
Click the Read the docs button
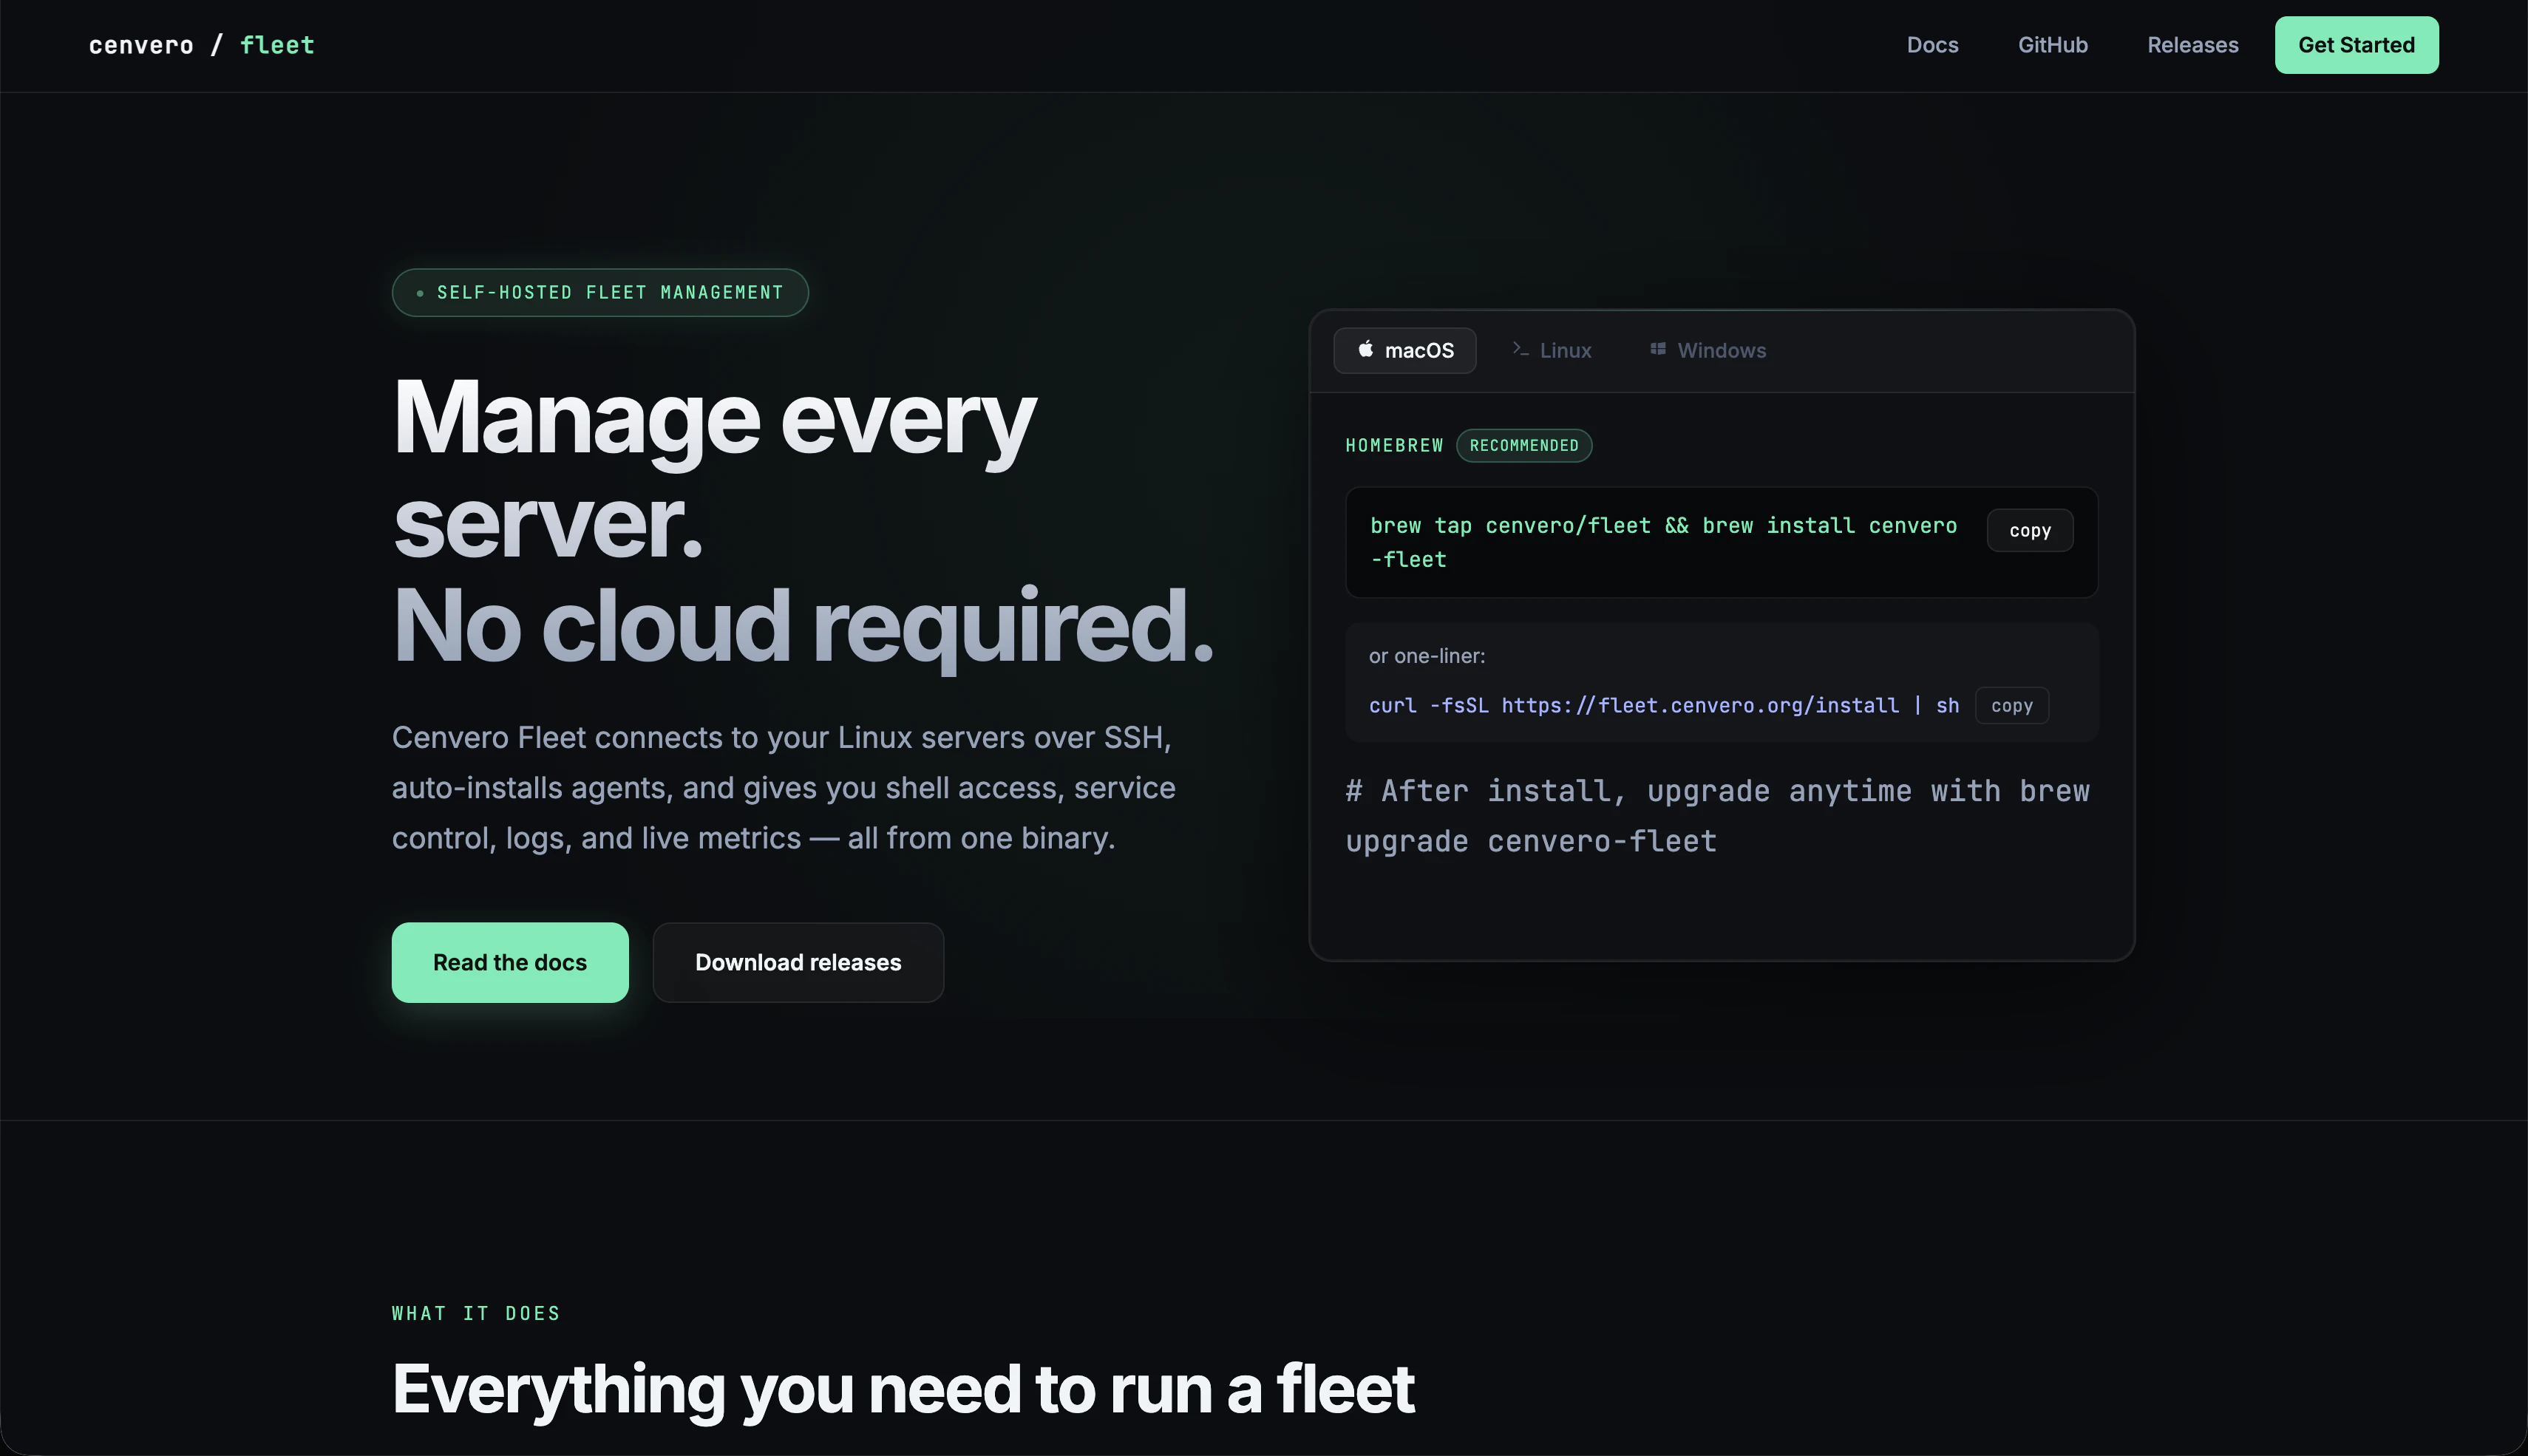tap(510, 962)
